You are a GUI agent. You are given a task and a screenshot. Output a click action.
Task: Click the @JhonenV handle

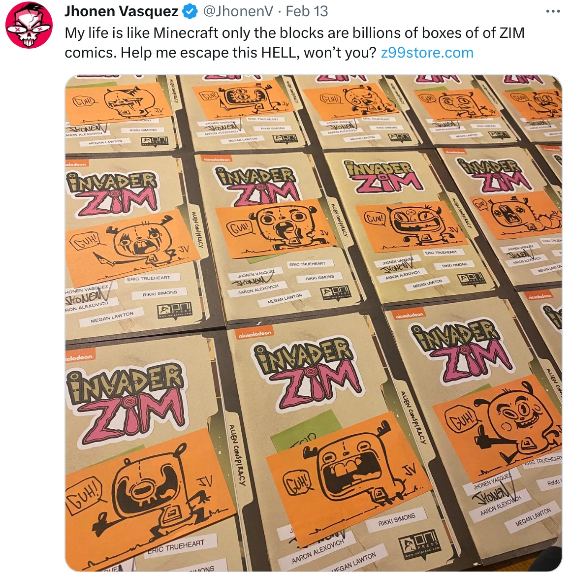pos(237,12)
